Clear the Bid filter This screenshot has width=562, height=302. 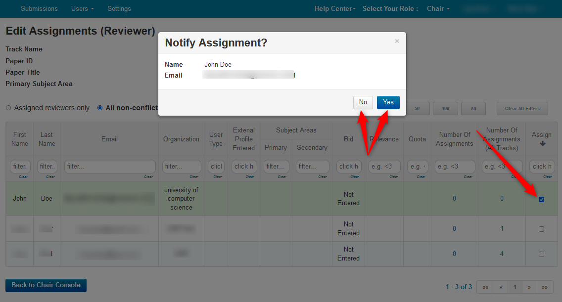point(355,176)
